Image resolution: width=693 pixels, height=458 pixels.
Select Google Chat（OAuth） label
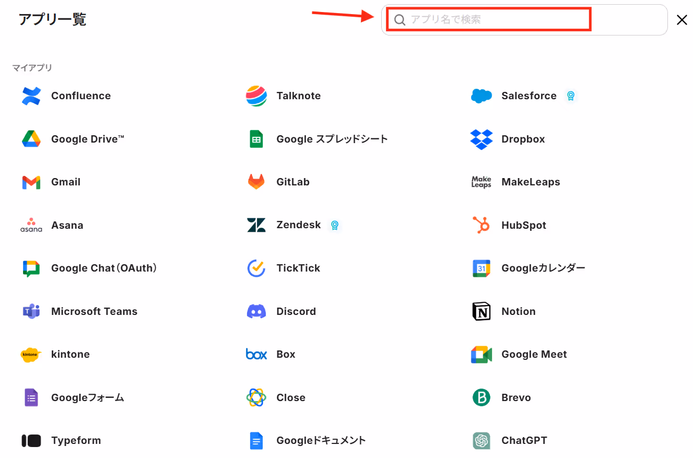[104, 268]
